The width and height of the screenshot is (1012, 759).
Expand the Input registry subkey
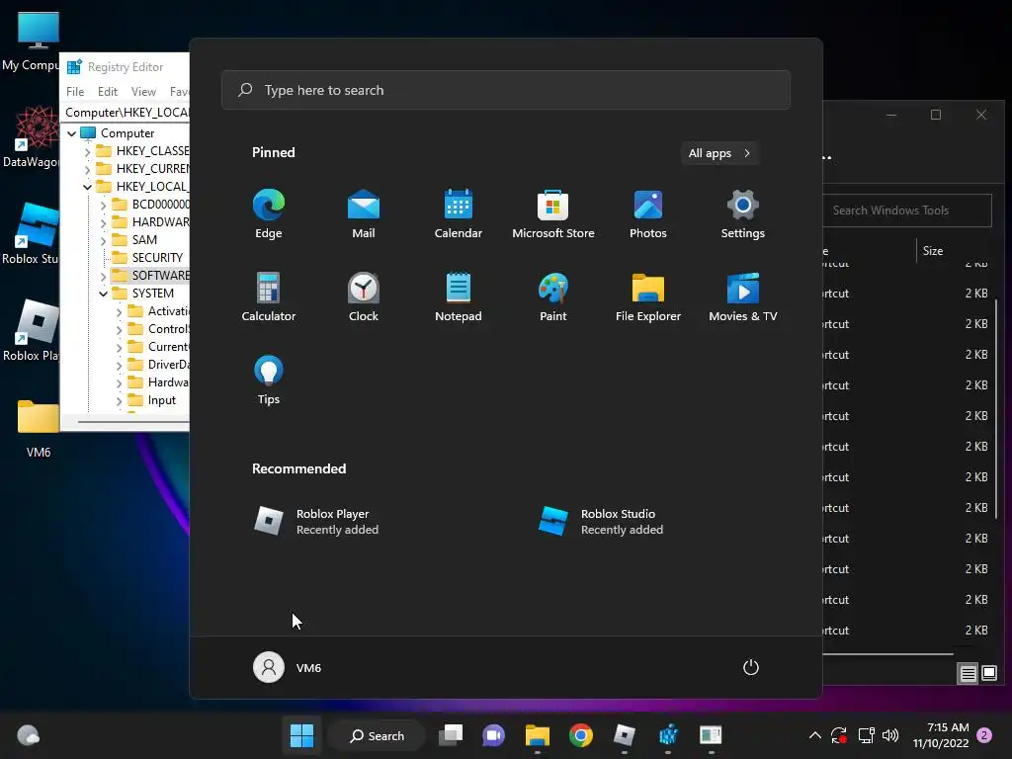[119, 401]
